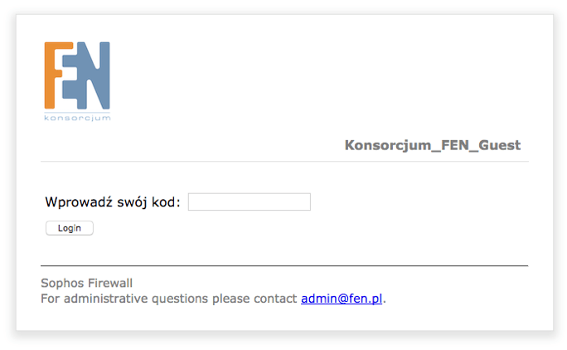This screenshot has width=567, height=350.
Task: Click the Konsorcjum_FEN_Guest heading
Action: tap(432, 145)
